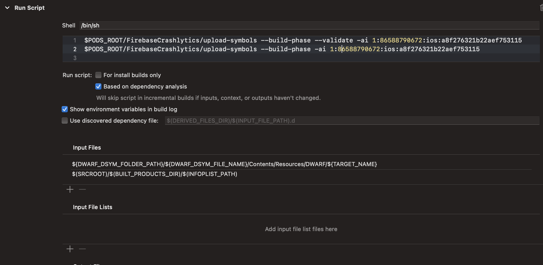543x265 pixels.
Task: Select the DWARF_DSYM_FOLDER_PATH input file row
Action: (x=301, y=164)
